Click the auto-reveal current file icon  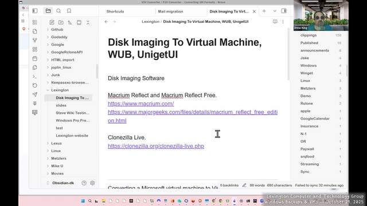(x=79, y=22)
